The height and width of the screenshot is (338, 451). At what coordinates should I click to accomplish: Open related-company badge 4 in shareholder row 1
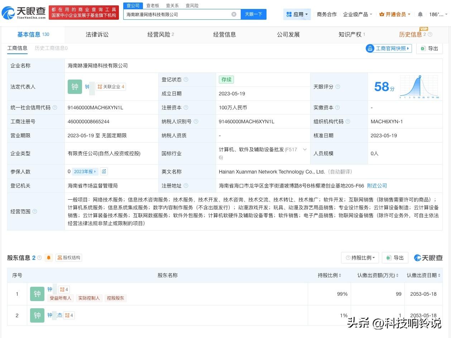(x=64, y=289)
